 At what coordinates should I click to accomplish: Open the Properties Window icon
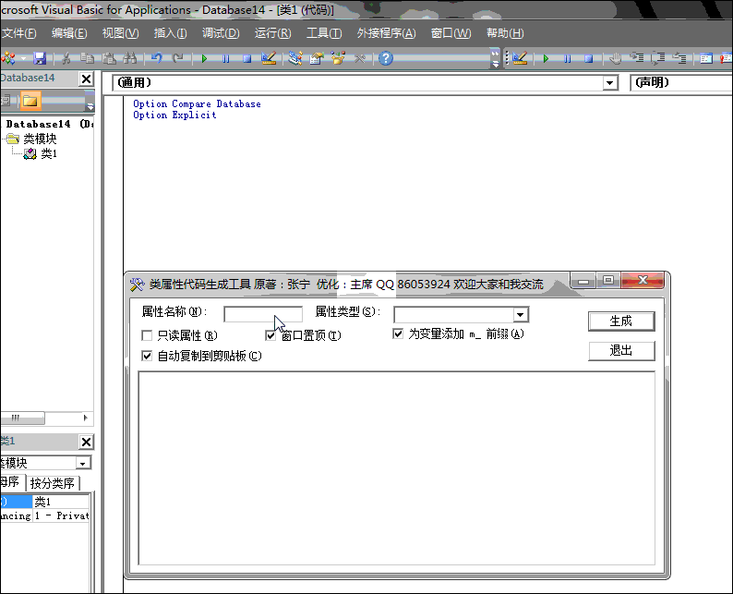point(317,58)
